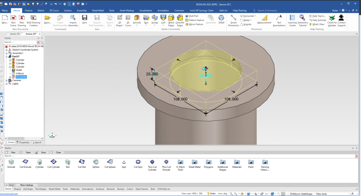This screenshot has height=196, width=361.
Task: Expand the Cameras node in scene tree
Action: [x=6, y=80]
